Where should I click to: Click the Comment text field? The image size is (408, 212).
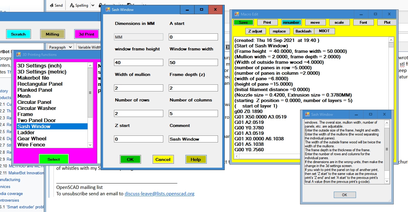click(193, 139)
